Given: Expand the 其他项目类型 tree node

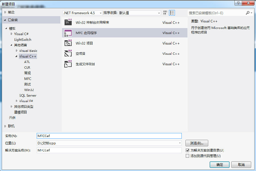Looking at the screenshot, I should point(11,106).
